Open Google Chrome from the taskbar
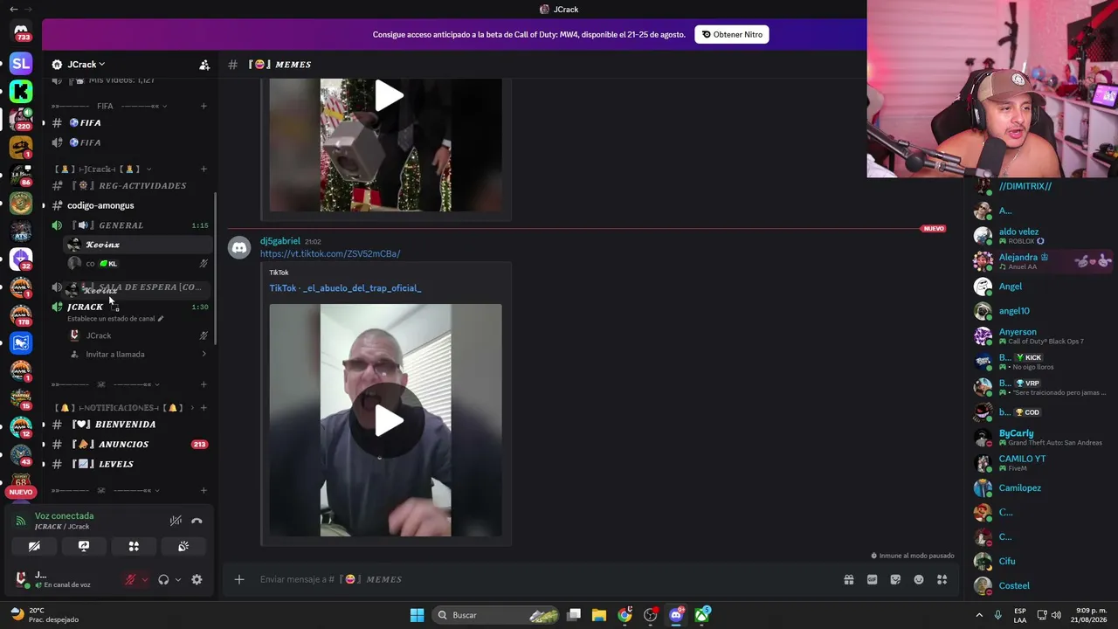 625,615
